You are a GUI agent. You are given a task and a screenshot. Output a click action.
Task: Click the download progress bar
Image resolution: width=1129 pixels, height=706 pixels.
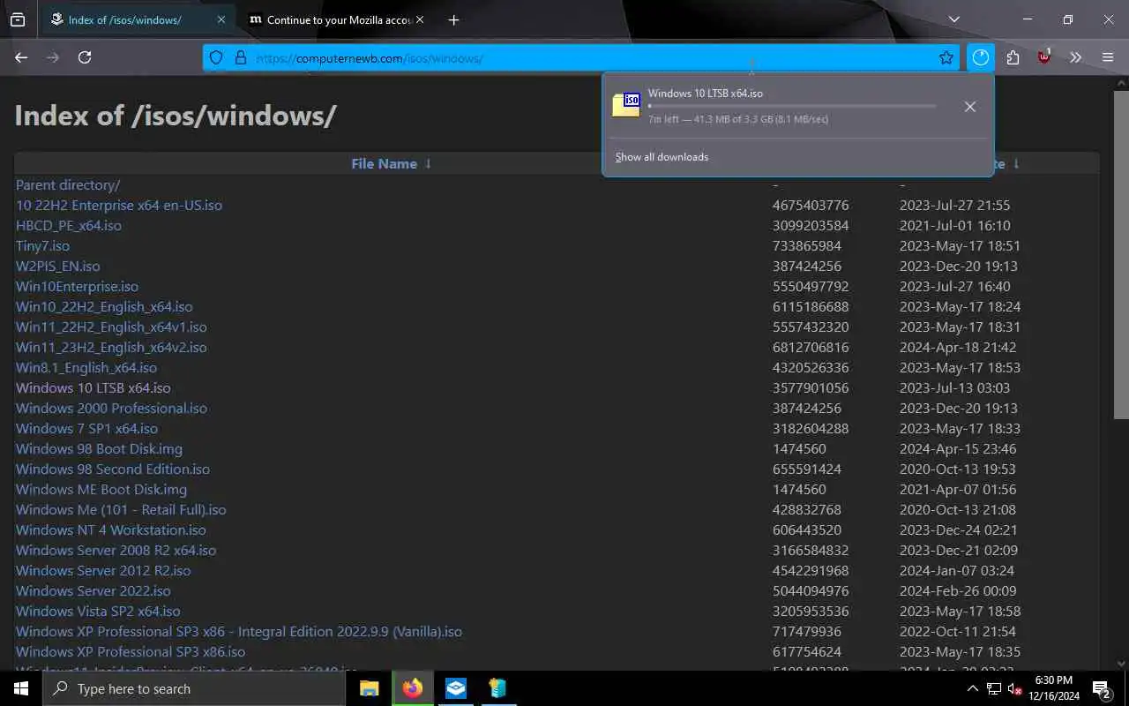(x=792, y=106)
